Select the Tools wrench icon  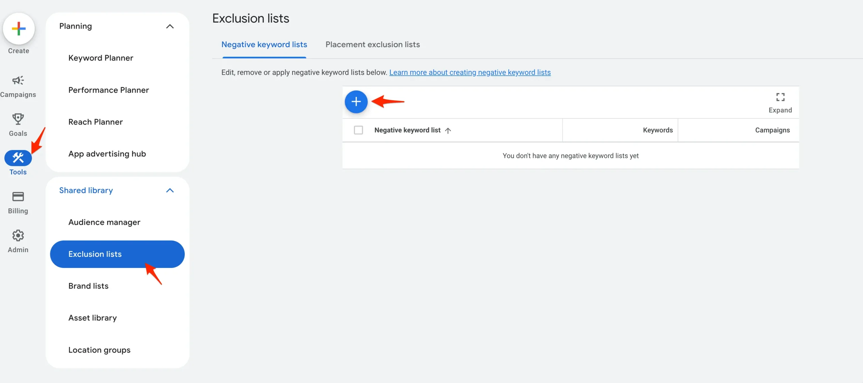click(x=18, y=158)
